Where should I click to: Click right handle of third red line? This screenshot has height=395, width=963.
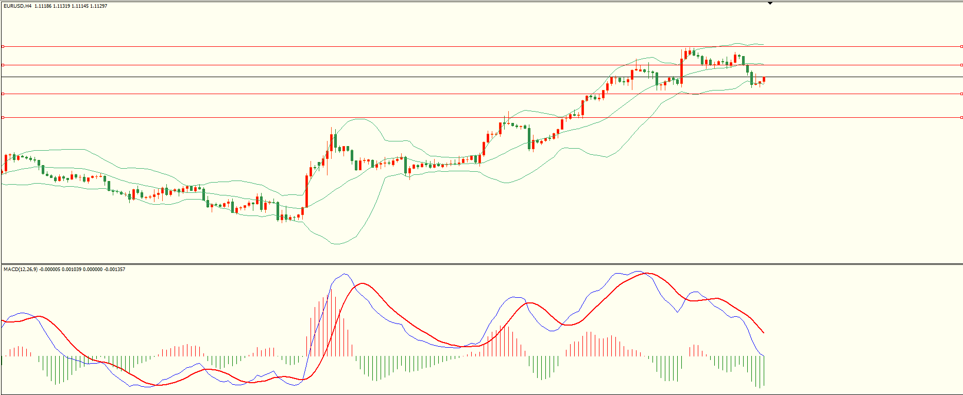click(961, 94)
